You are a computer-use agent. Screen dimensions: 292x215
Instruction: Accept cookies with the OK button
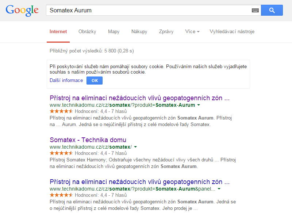95,81
